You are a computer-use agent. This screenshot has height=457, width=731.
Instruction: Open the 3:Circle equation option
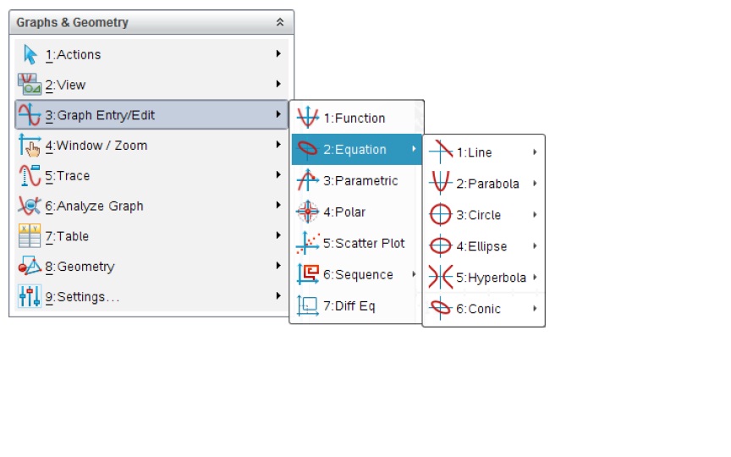[x=483, y=215]
